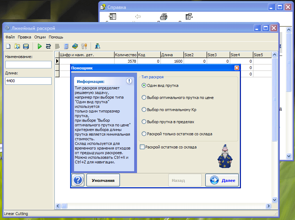
Task: Click the Длина input field with 4400
Action: pyautogui.click(x=28, y=81)
